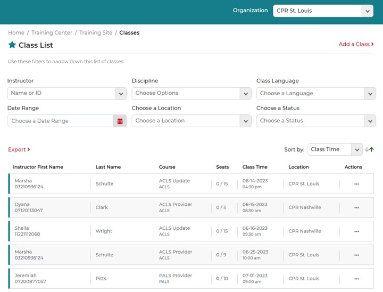
Task: Click the star icon beside Class List
Action: click(12, 45)
